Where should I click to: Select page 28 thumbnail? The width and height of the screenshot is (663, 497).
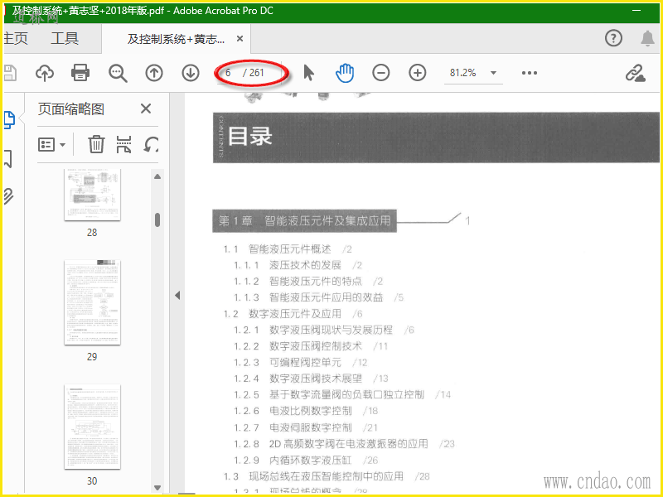(92, 195)
